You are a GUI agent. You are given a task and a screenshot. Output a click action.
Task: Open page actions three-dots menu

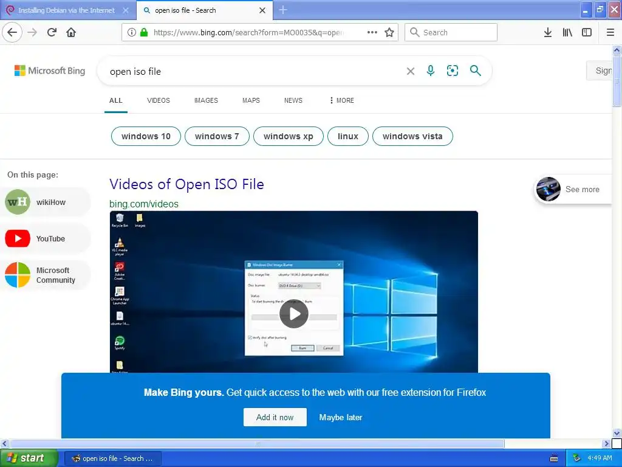[372, 32]
